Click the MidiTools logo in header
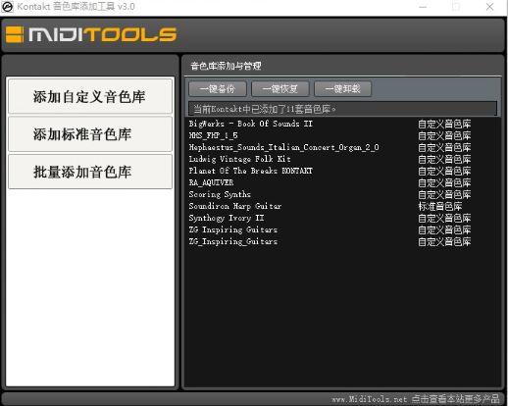Screen dimensions: 508x406 point(91,34)
